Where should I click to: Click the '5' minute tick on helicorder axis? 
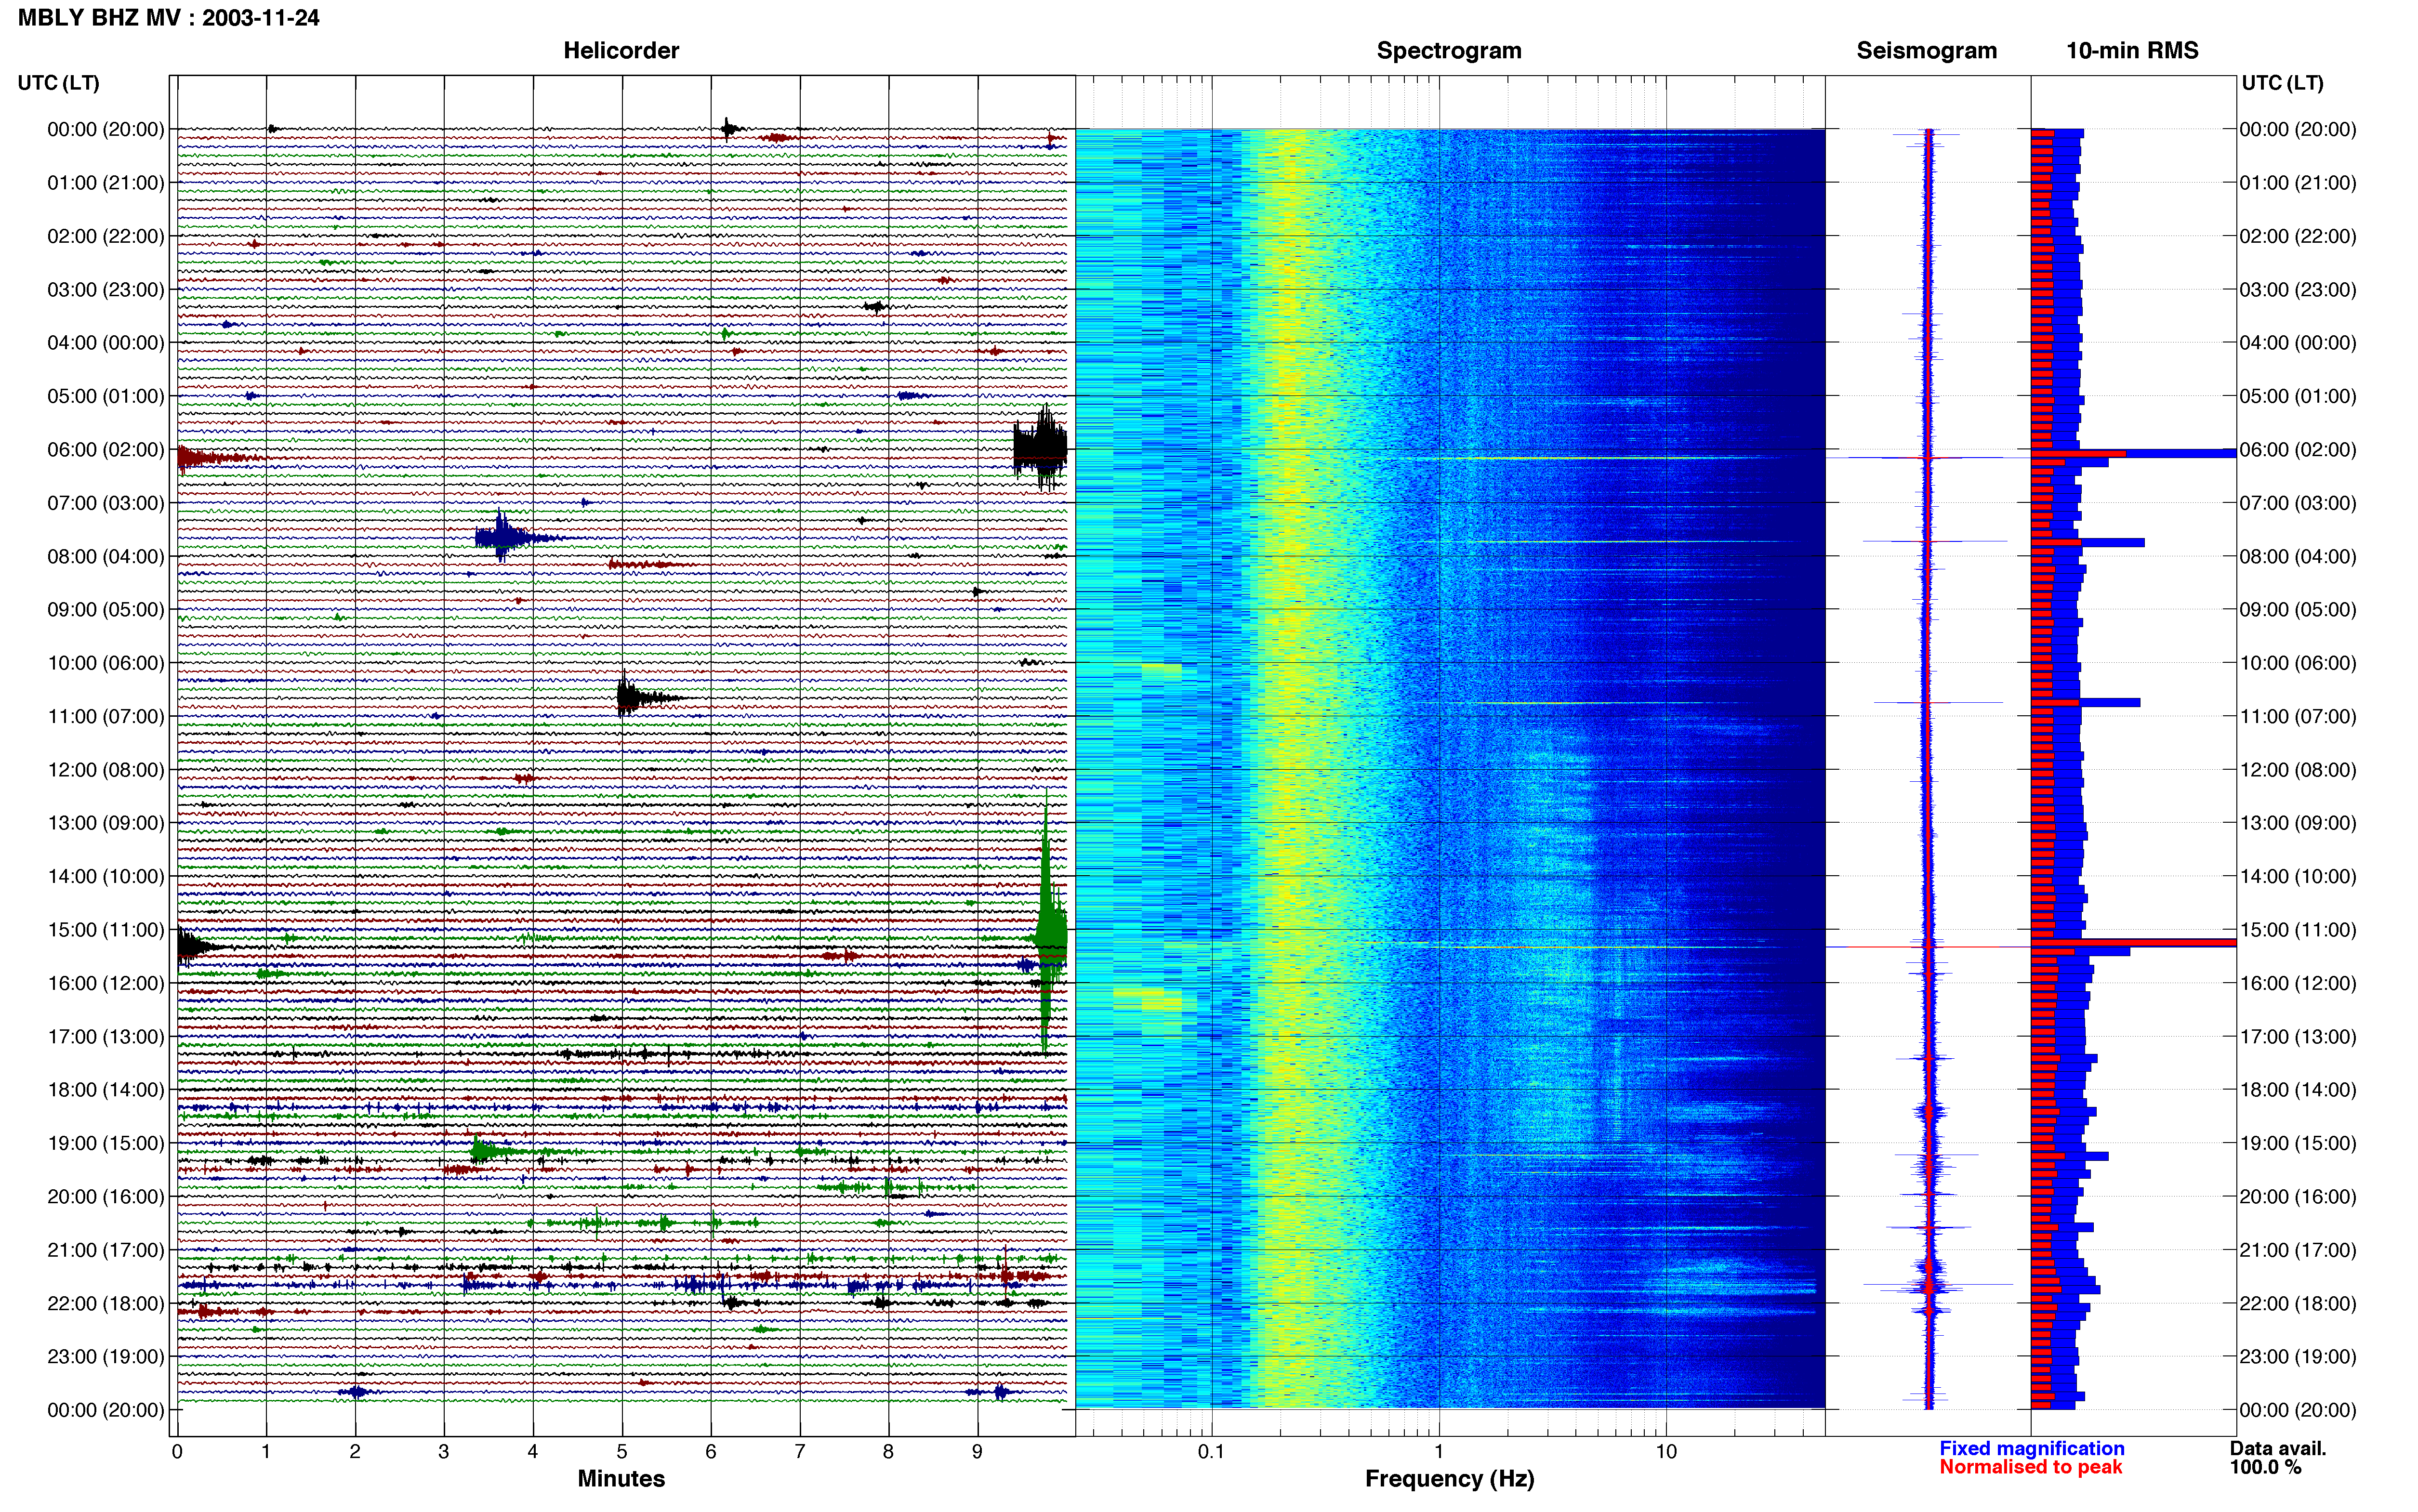tap(622, 1451)
